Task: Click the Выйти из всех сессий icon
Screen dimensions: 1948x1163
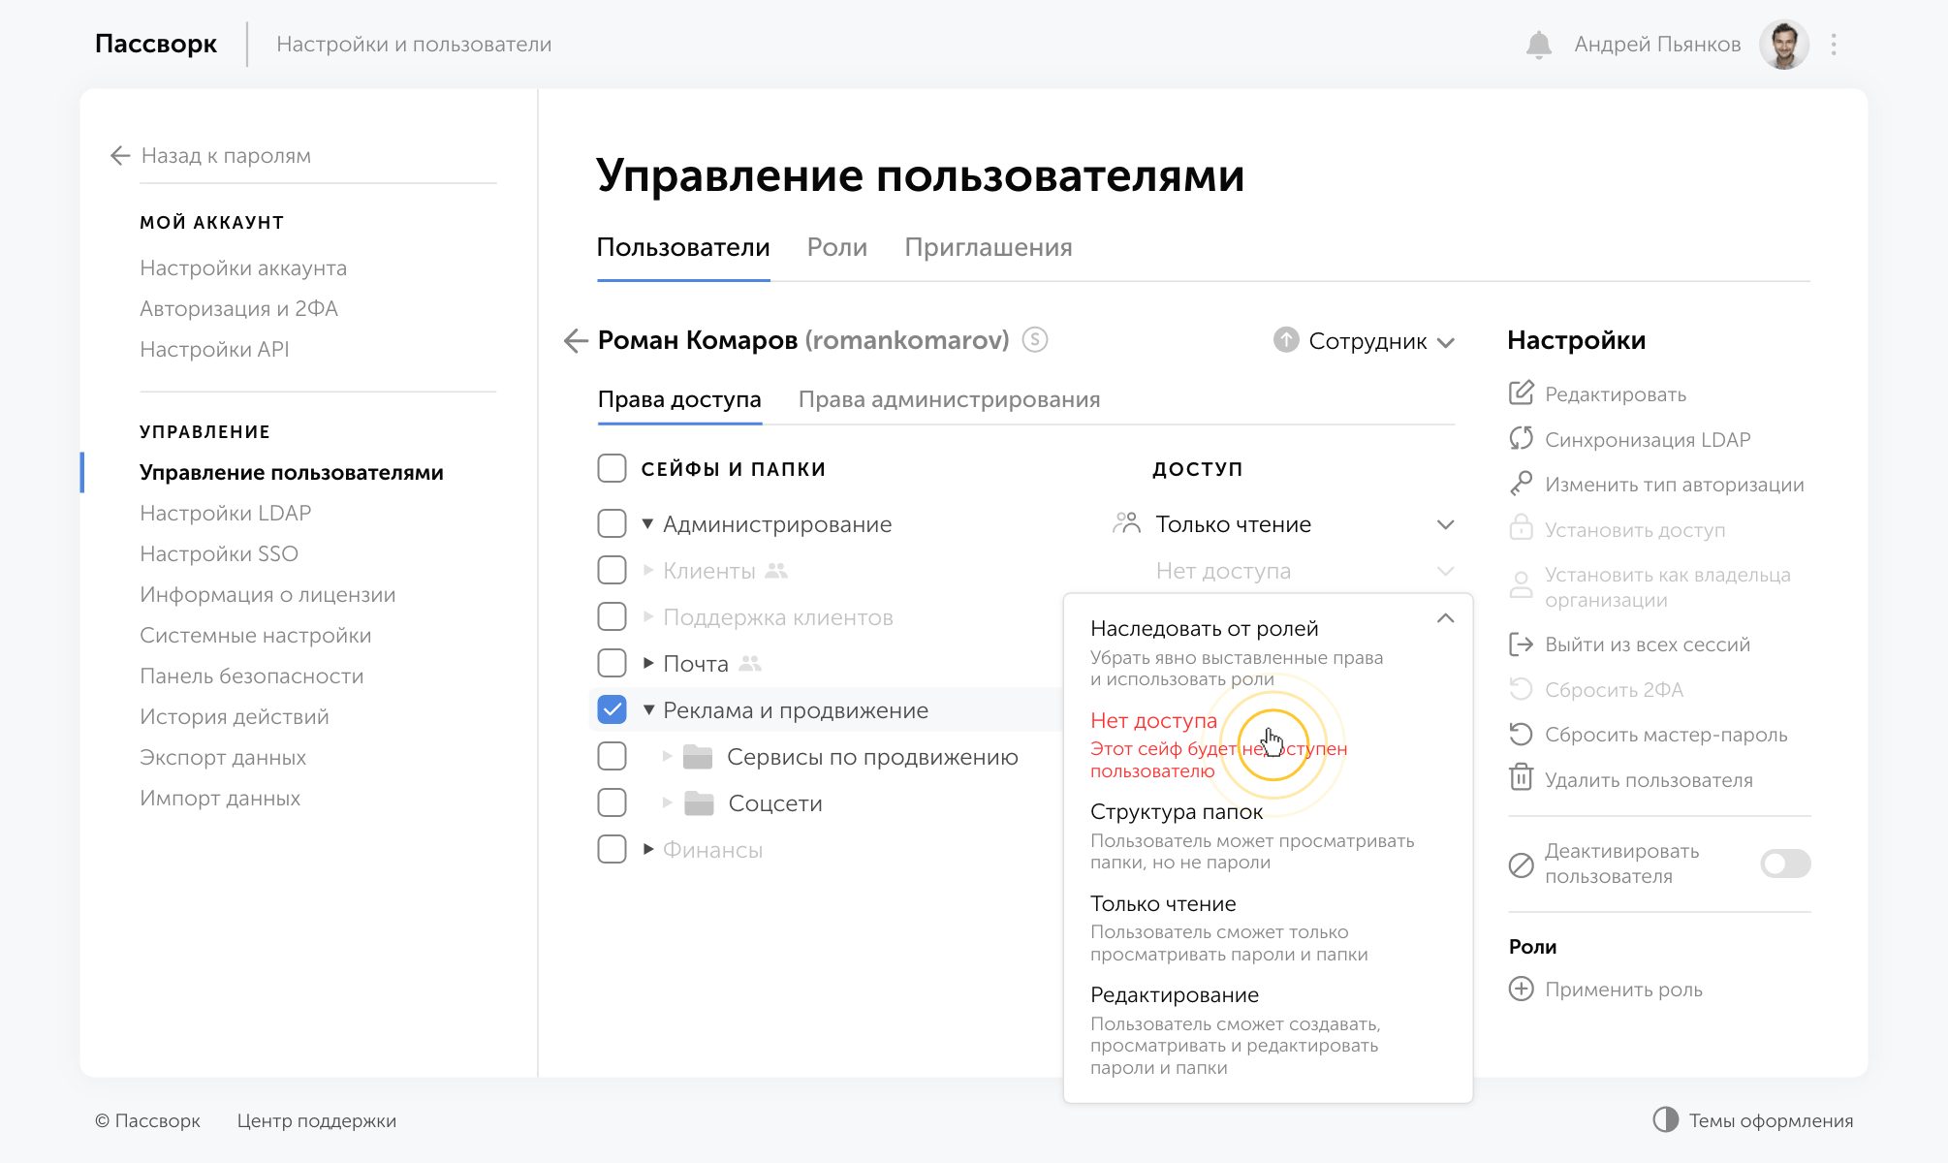Action: tap(1521, 644)
